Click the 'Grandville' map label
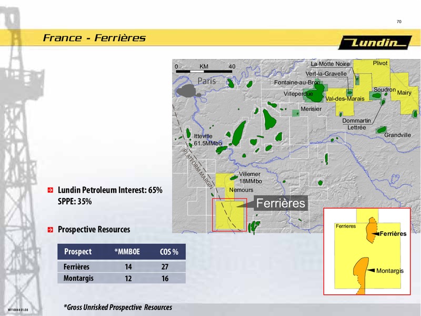 (397, 135)
